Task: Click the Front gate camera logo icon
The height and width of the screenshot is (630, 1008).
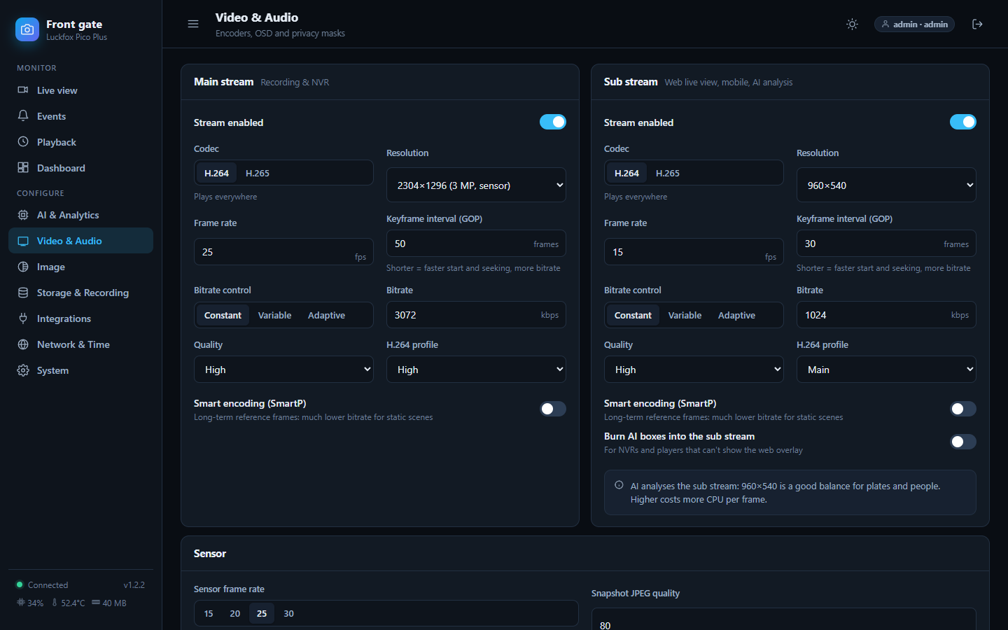Action: coord(27,29)
